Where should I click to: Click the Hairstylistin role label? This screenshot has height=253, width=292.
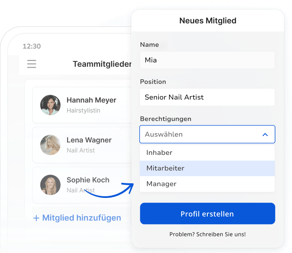click(x=83, y=111)
